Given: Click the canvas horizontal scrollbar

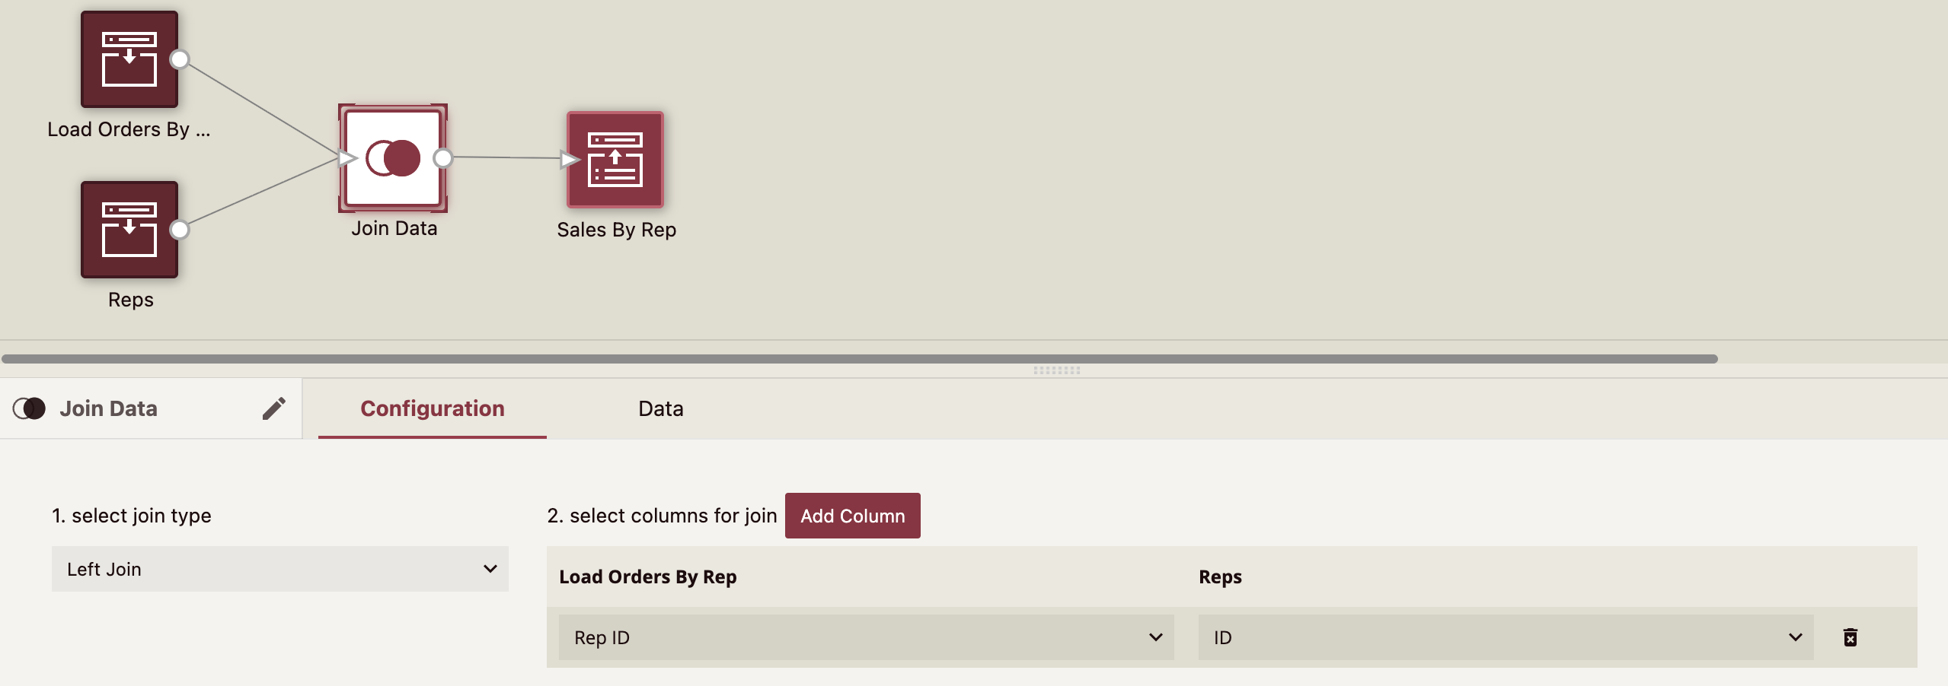Looking at the screenshot, I should [859, 359].
